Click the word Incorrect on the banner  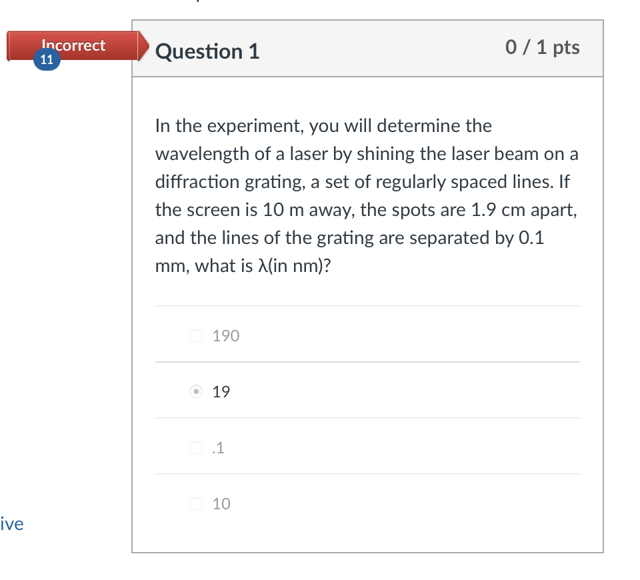73,45
